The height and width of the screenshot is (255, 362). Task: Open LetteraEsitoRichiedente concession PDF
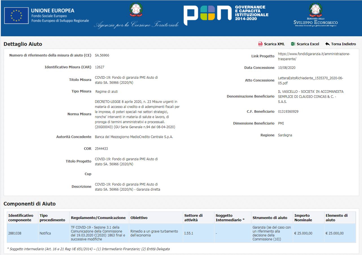(x=310, y=80)
